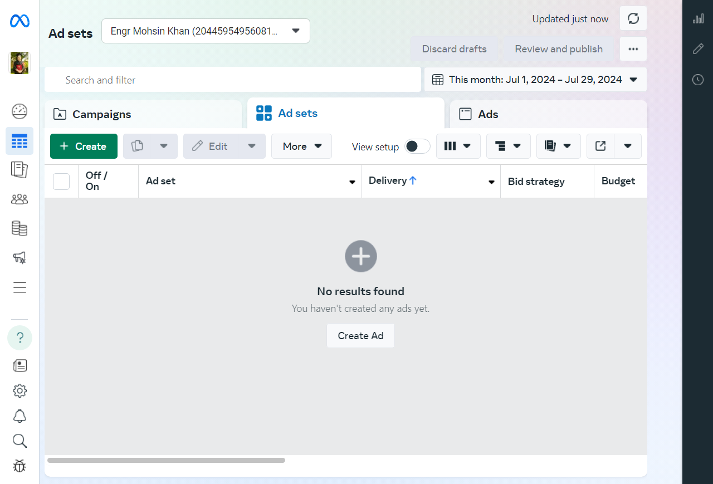This screenshot has width=713, height=484.
Task: Click the green Create button
Action: [x=84, y=146]
